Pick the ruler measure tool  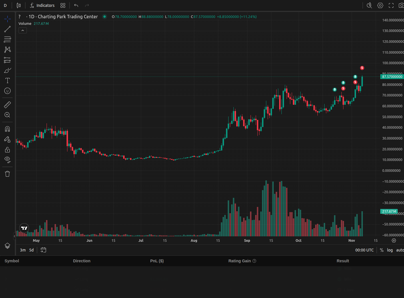click(x=7, y=105)
